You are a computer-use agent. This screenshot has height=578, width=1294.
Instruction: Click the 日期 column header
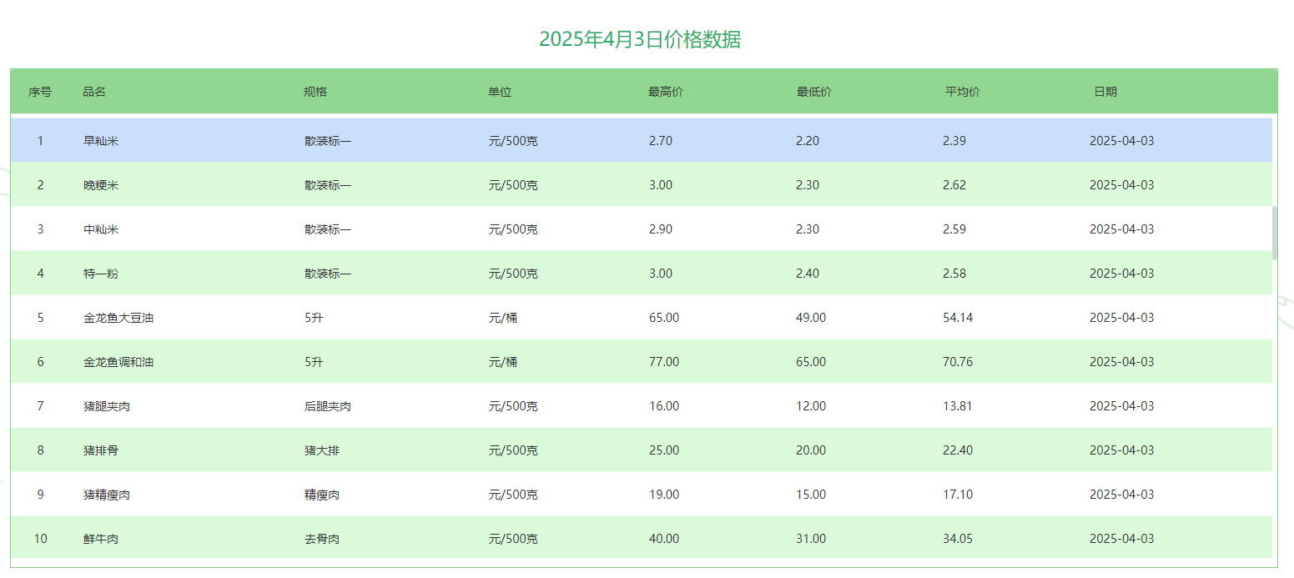click(x=1105, y=92)
